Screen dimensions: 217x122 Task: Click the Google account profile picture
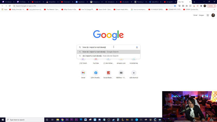(213, 15)
